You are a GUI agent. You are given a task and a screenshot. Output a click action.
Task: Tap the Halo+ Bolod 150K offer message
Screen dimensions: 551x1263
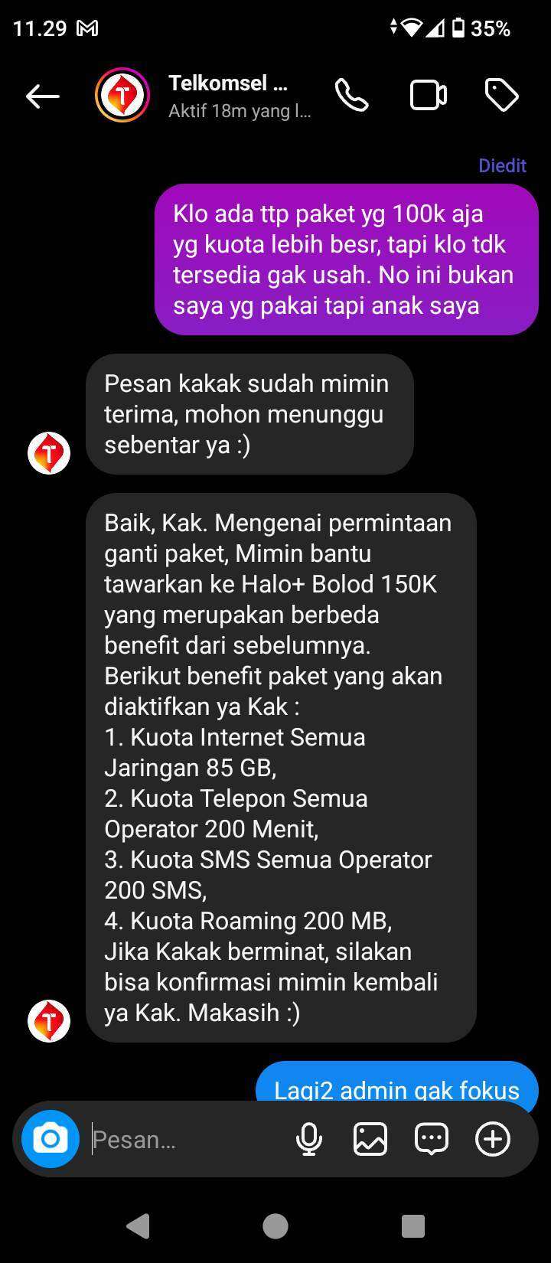[x=281, y=768]
